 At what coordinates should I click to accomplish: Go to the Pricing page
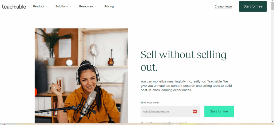coord(109,6)
